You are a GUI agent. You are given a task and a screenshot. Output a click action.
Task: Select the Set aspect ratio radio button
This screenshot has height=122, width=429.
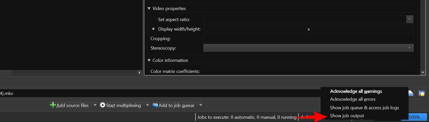(x=153, y=19)
